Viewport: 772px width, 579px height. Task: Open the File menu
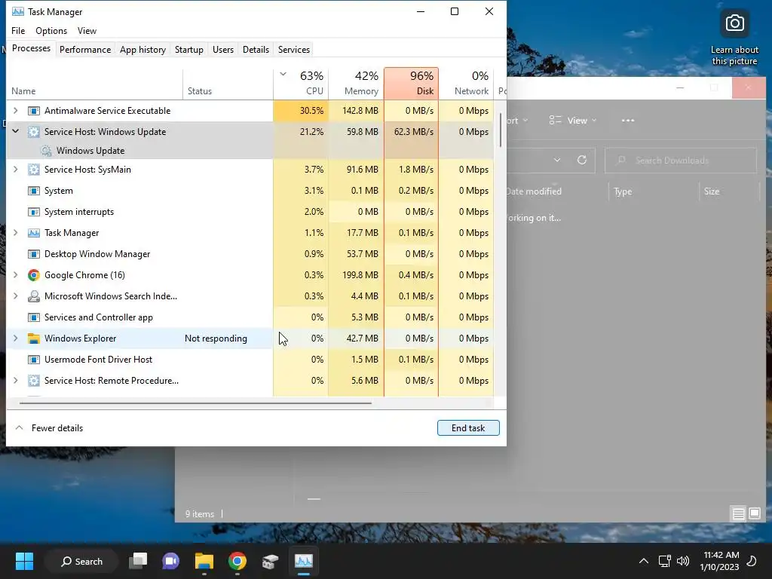[18, 30]
